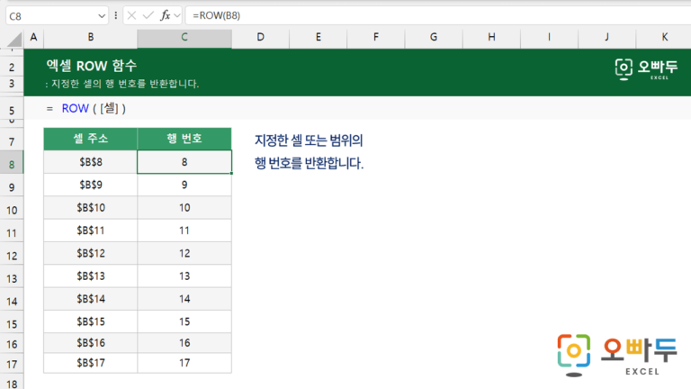The width and height of the screenshot is (691, 389).
Task: Select the row-number cell showing 11
Action: 184,231
